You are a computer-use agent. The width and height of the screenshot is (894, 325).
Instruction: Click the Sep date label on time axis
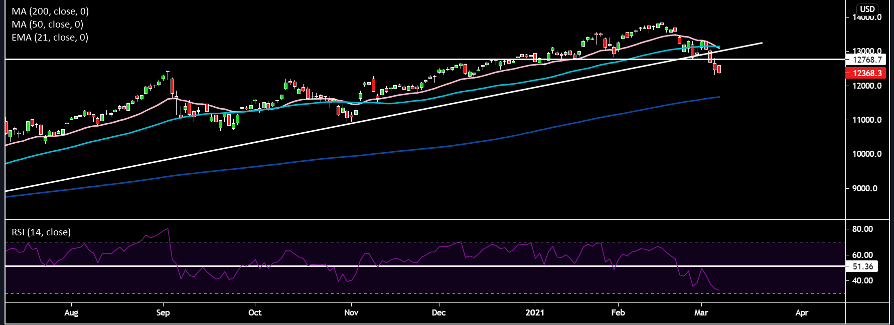point(163,312)
